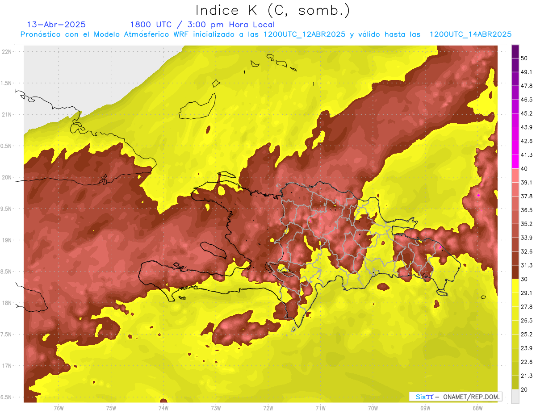Viewport: 536px width, 414px height.
Task: Click the valid-until time '1200UTC_14ABR2025'
Action: [470, 34]
